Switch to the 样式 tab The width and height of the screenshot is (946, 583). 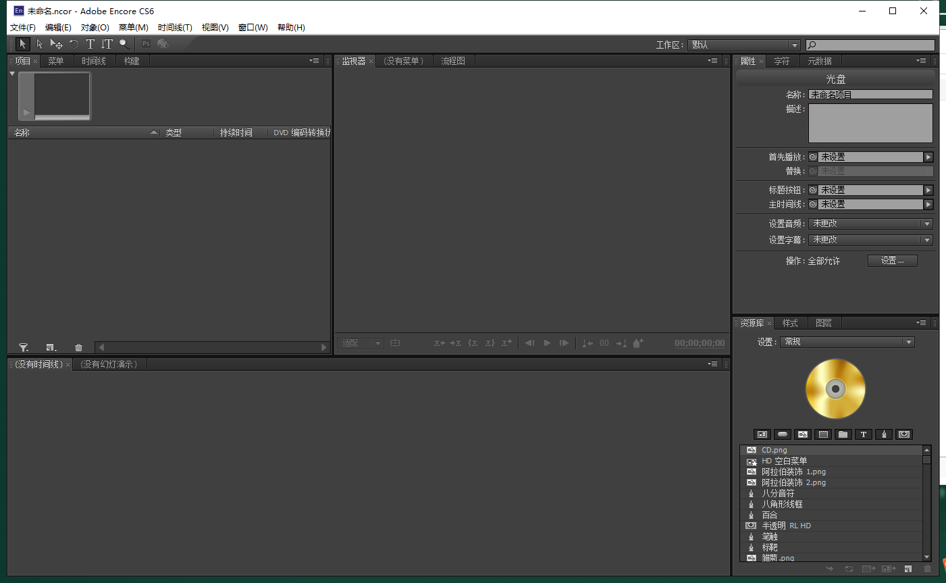coord(790,323)
